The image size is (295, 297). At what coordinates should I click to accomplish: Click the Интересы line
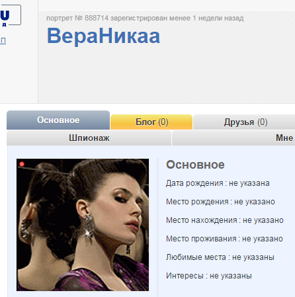click(x=209, y=276)
